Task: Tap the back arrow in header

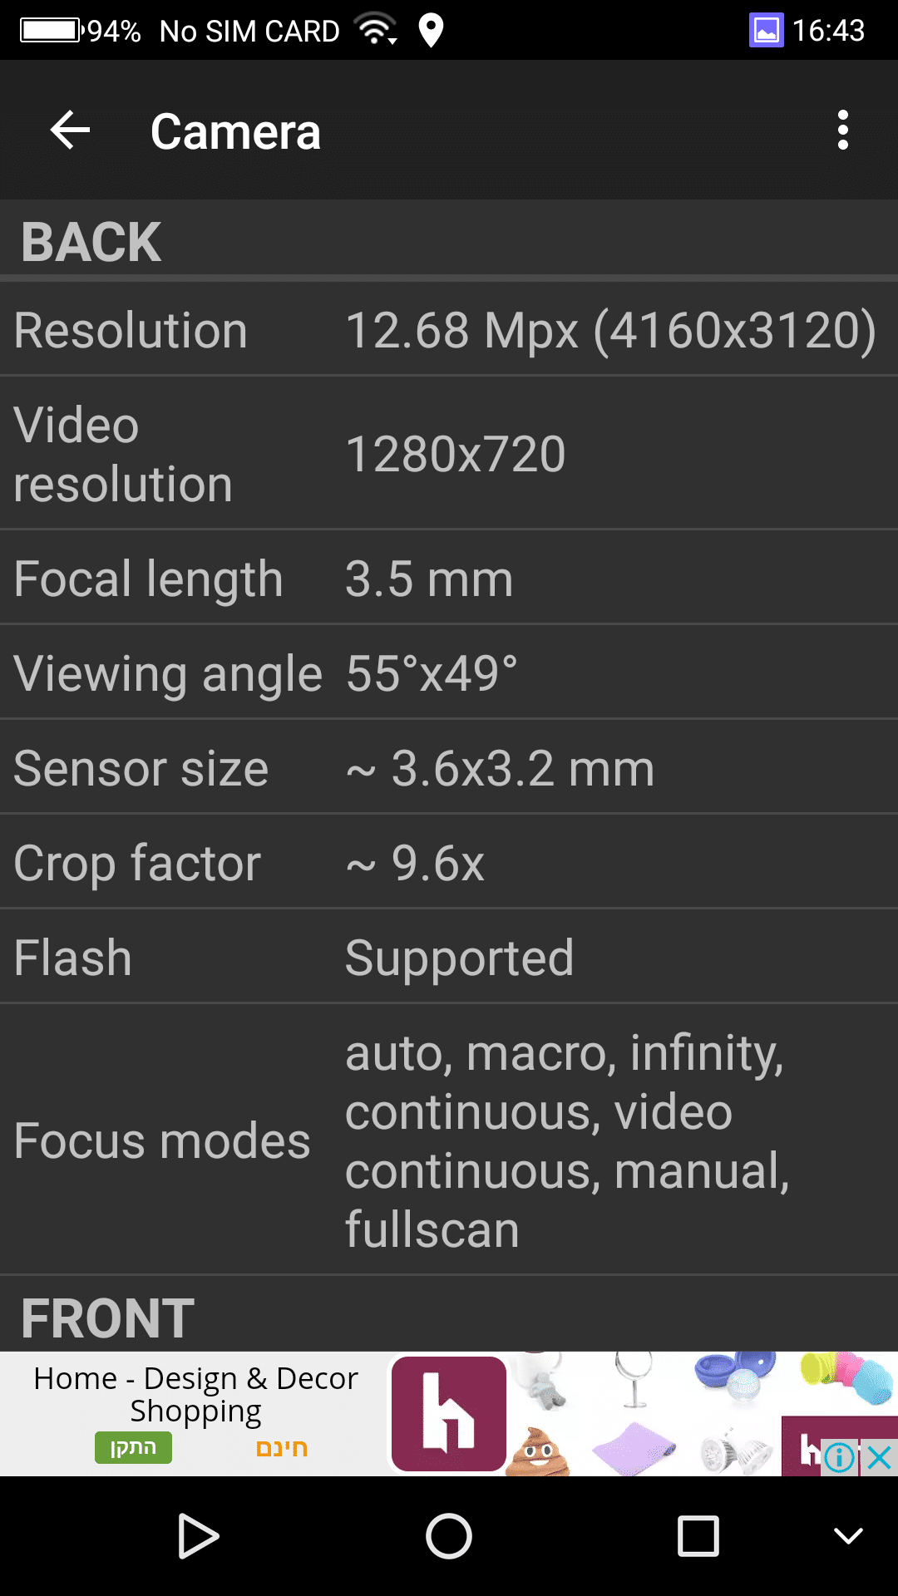Action: coord(70,131)
